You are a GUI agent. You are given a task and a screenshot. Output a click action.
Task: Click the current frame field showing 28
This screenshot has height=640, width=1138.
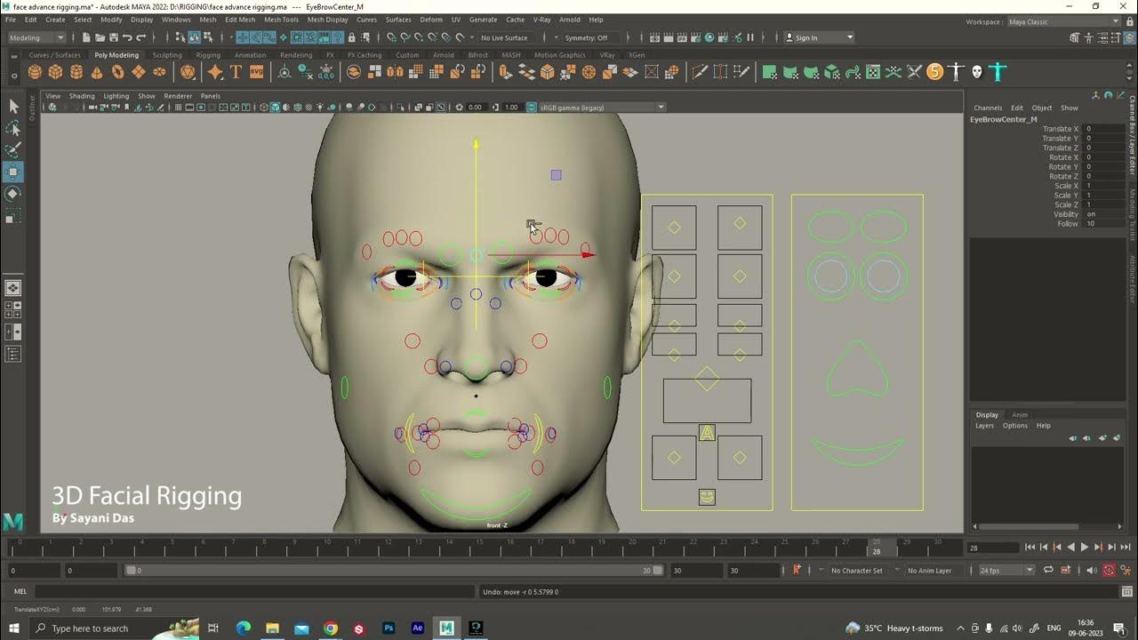pyautogui.click(x=992, y=548)
